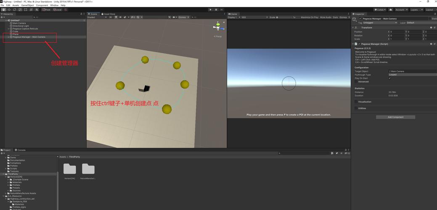Toggle Maximize On Play
The height and width of the screenshot is (210, 437).
(x=310, y=17)
